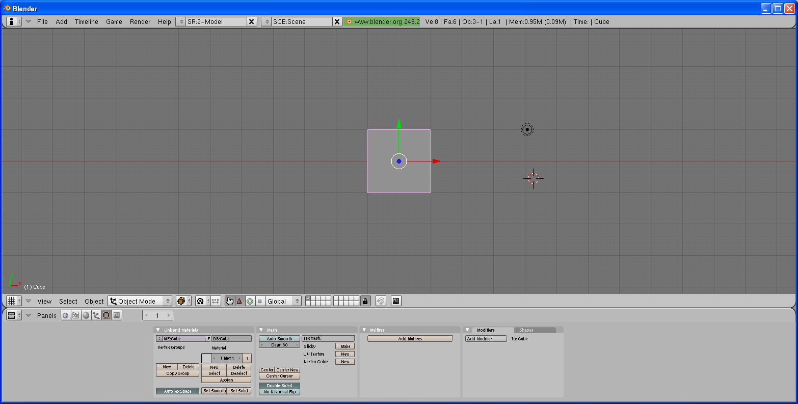Image resolution: width=798 pixels, height=404 pixels.
Task: Select the first scene layer square
Action: pos(308,298)
